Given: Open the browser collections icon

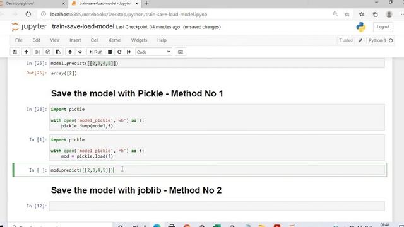Looking at the screenshot, I should 376,15.
